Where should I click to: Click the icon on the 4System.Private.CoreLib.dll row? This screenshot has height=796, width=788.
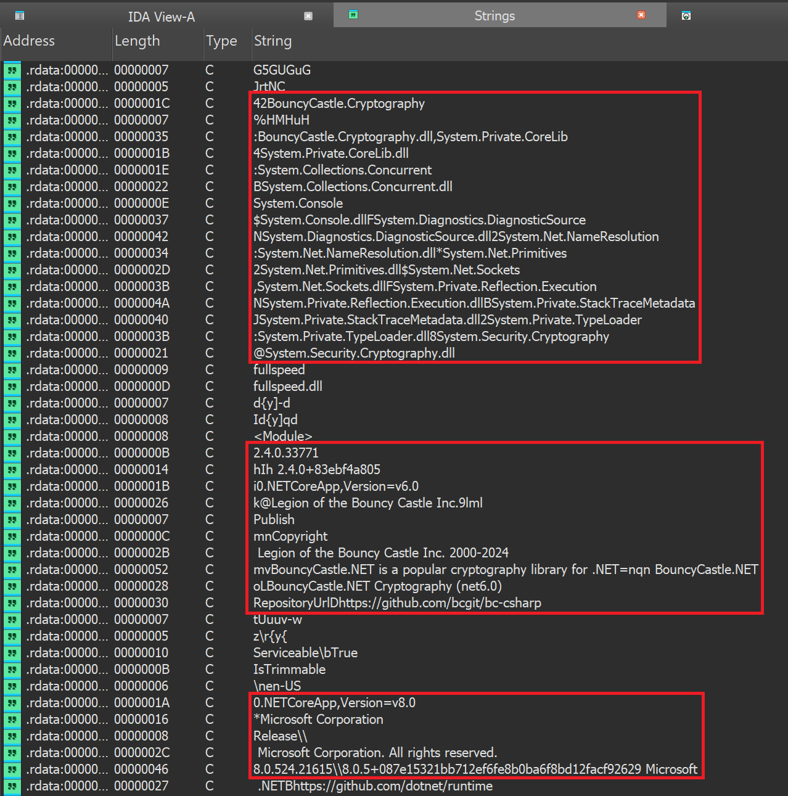pyautogui.click(x=12, y=154)
